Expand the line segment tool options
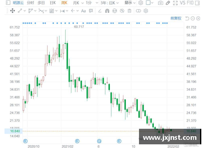 coord(25,11)
